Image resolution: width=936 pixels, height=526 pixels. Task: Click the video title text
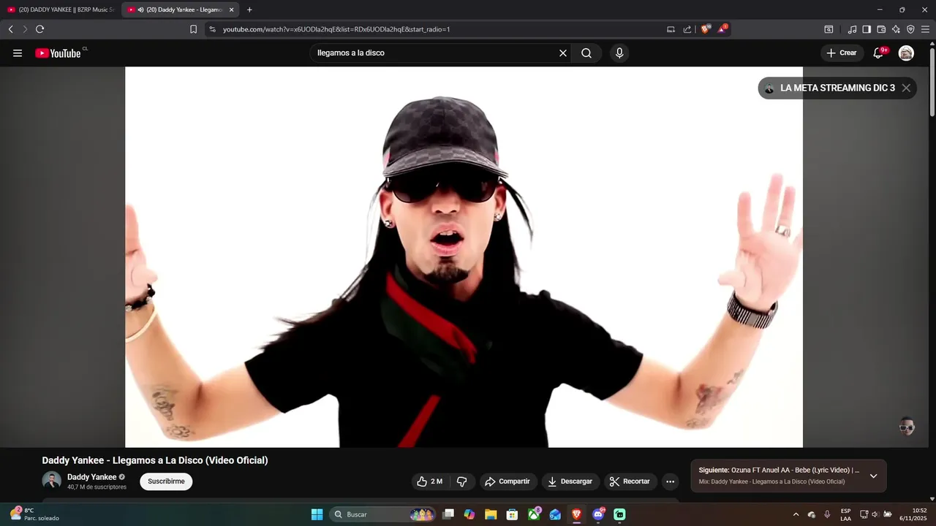pos(155,460)
